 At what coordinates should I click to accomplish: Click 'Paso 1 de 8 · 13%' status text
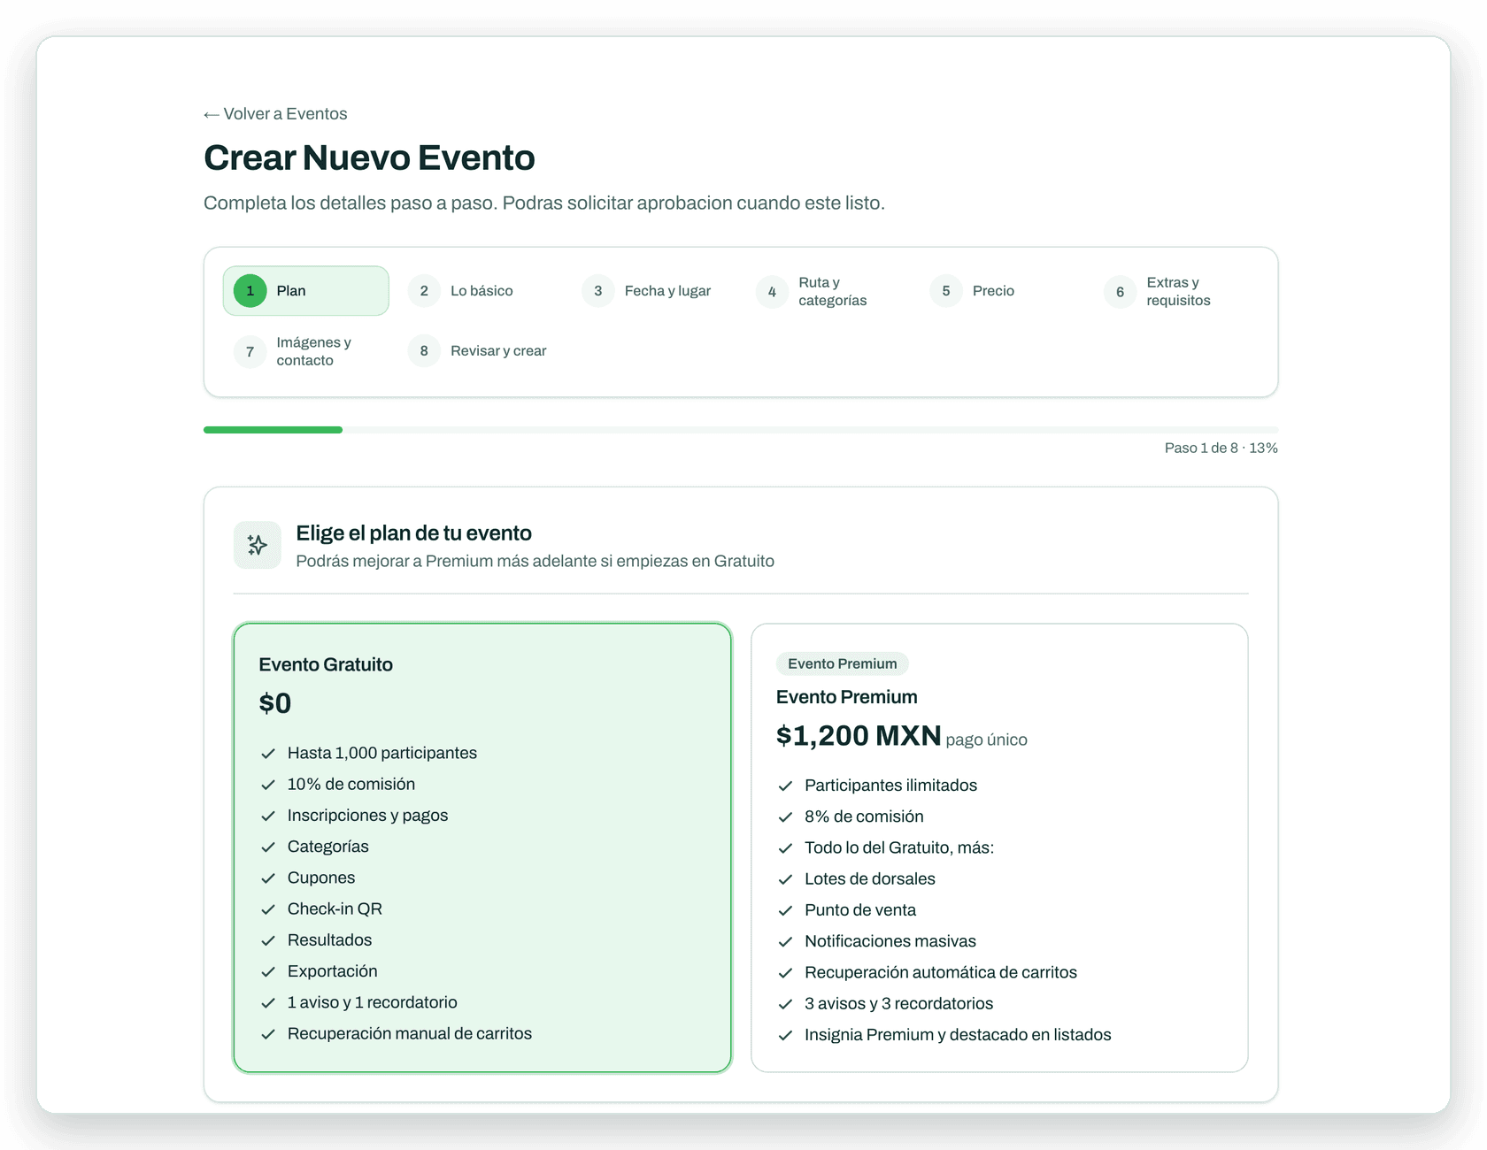tap(1221, 448)
